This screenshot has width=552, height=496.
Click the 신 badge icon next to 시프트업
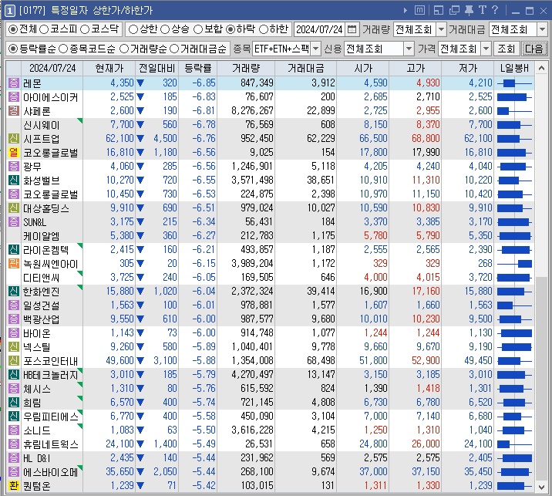pyautogui.click(x=14, y=138)
